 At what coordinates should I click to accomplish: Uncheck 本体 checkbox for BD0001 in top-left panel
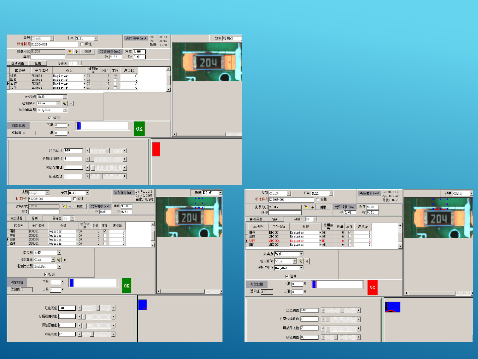pyautogui.click(x=115, y=76)
